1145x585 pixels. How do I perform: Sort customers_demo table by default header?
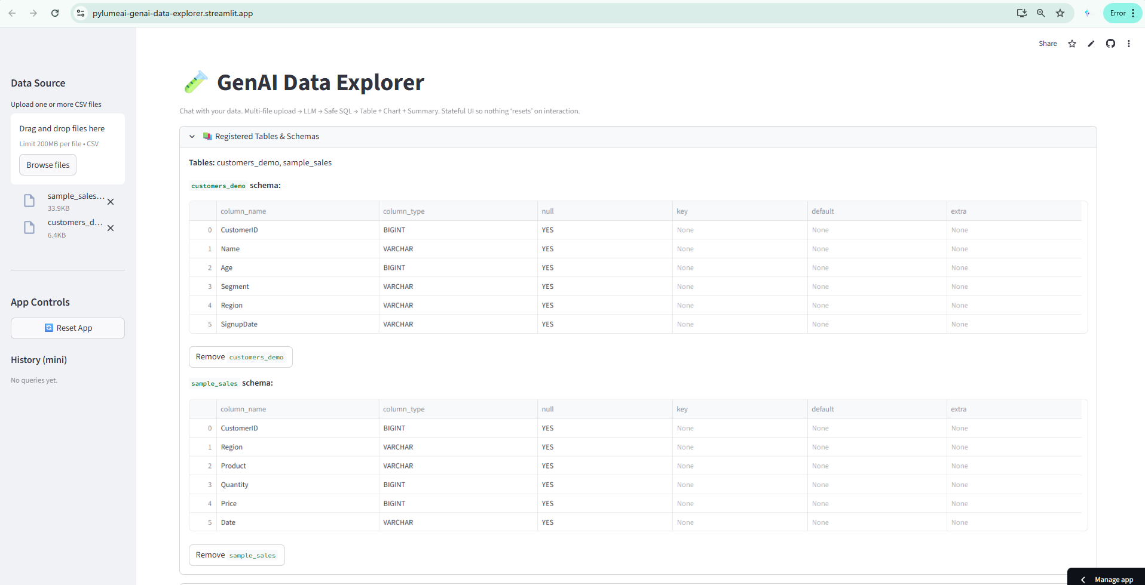877,211
